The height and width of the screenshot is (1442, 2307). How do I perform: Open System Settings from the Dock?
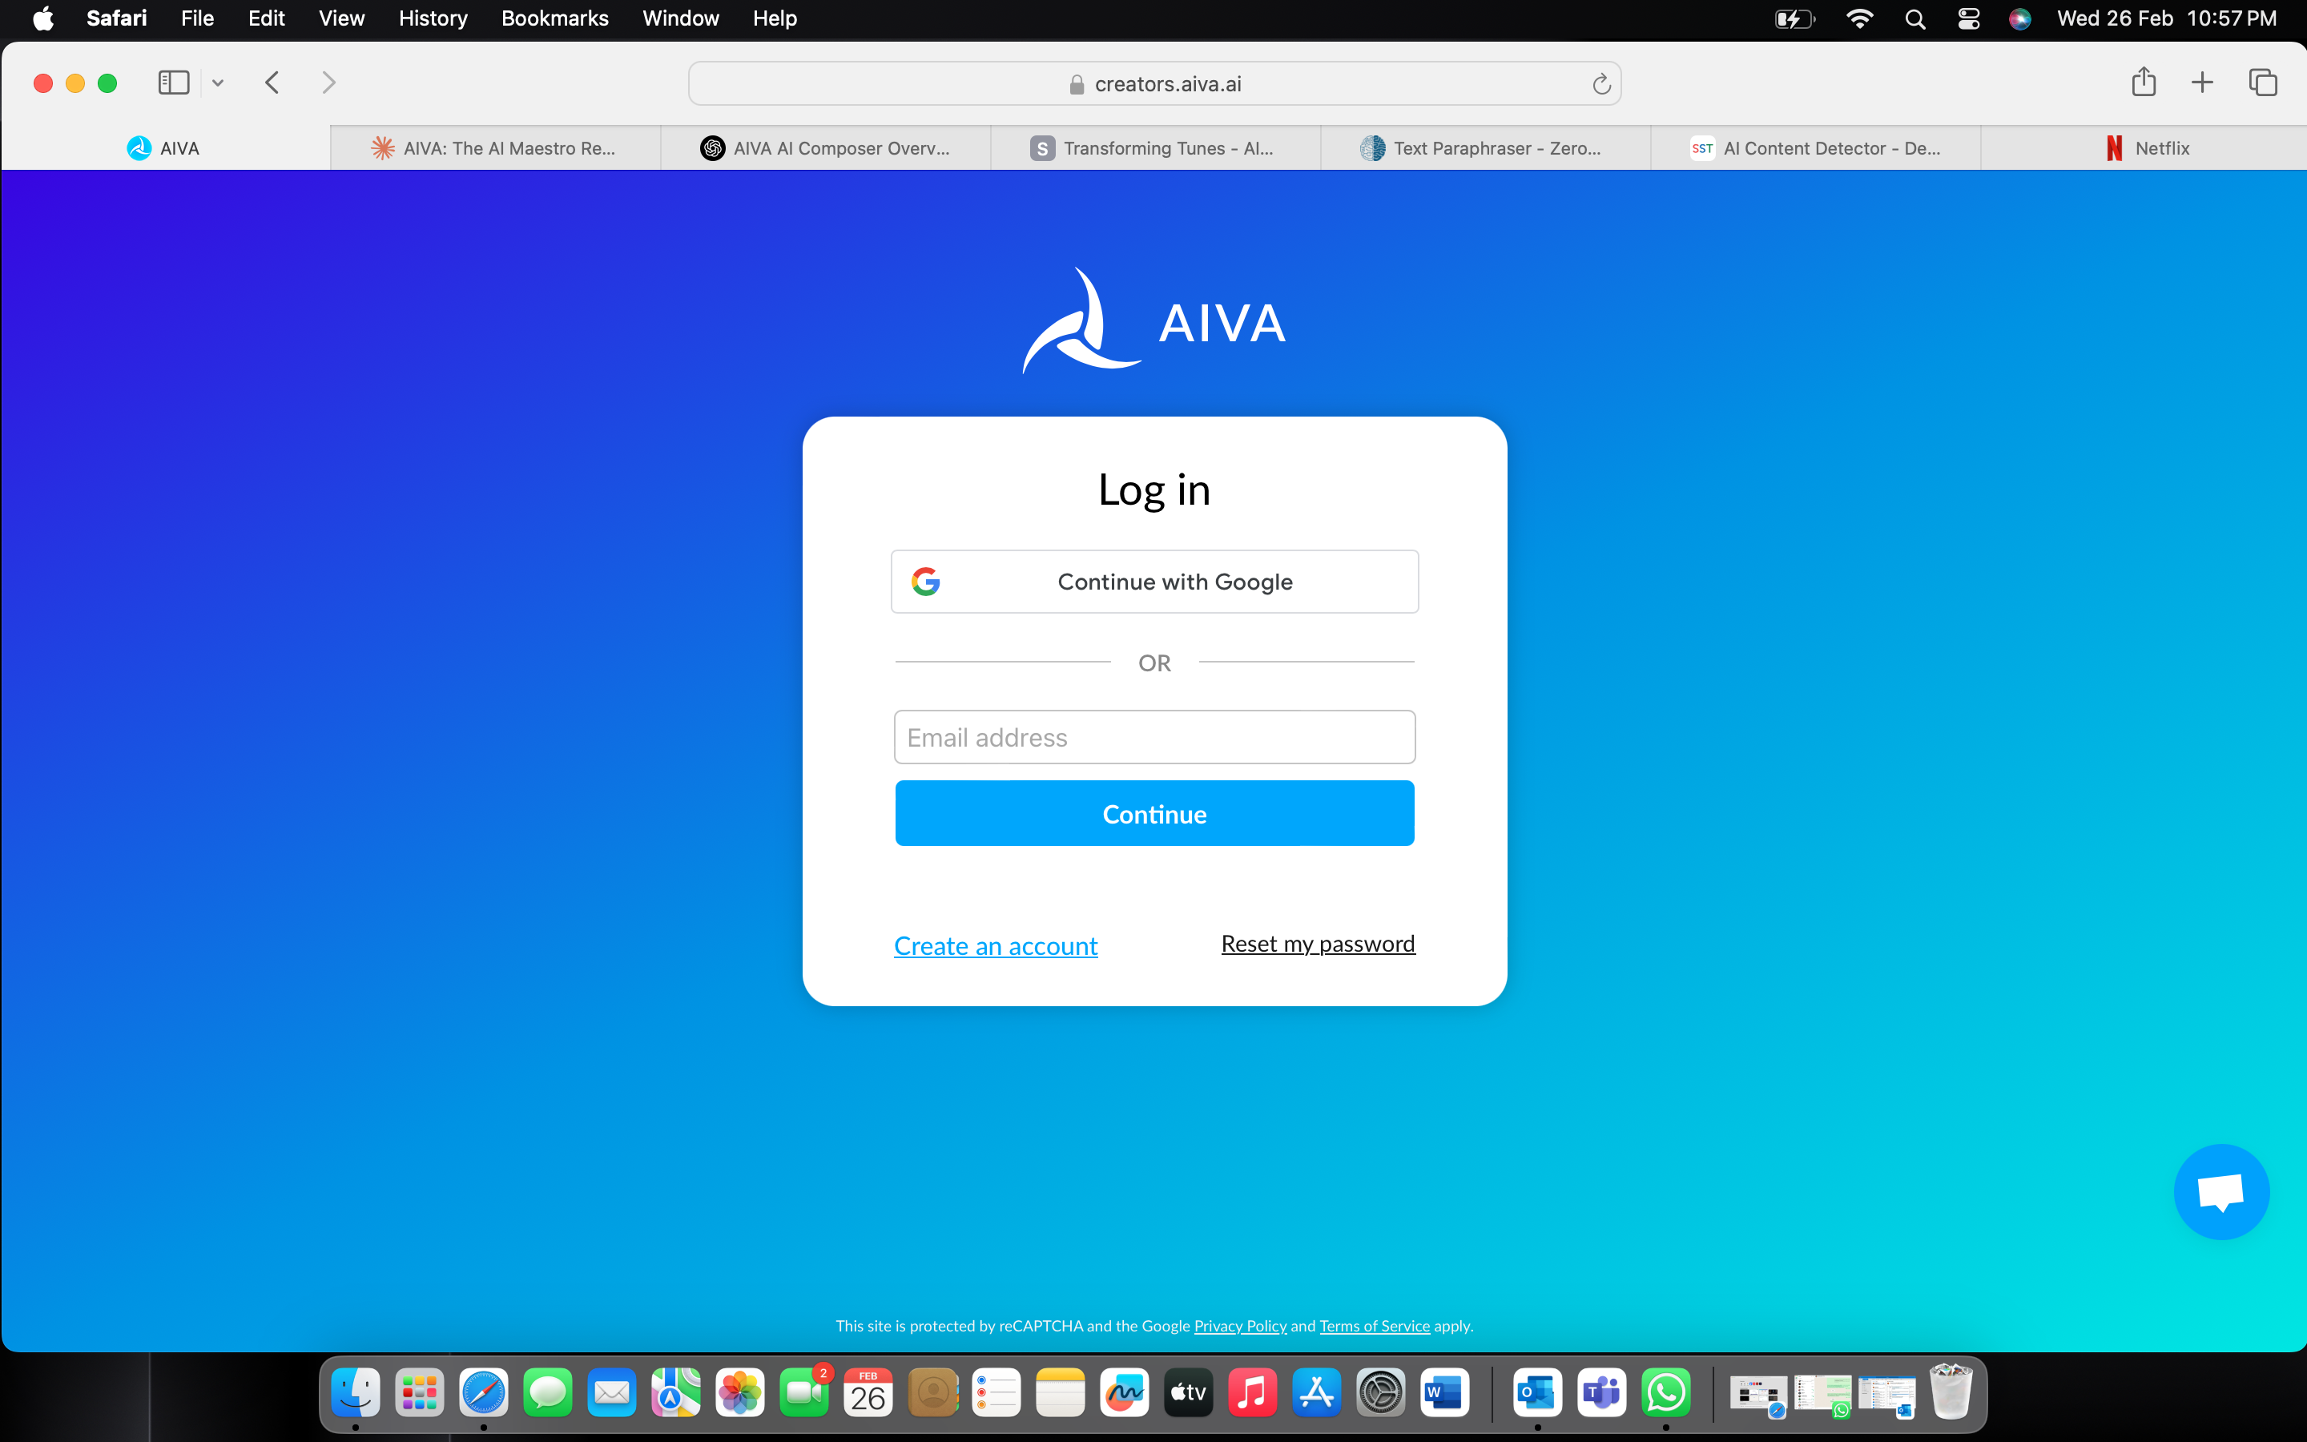[1380, 1393]
